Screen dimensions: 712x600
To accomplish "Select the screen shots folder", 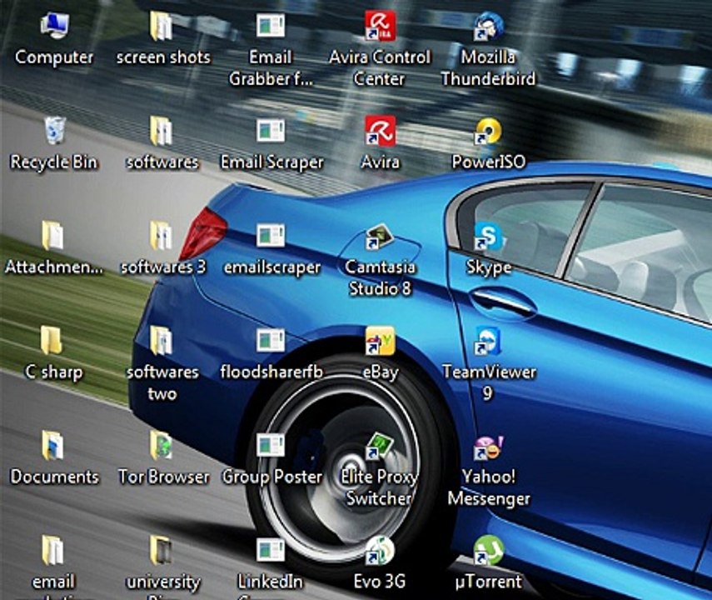I will tap(162, 27).
